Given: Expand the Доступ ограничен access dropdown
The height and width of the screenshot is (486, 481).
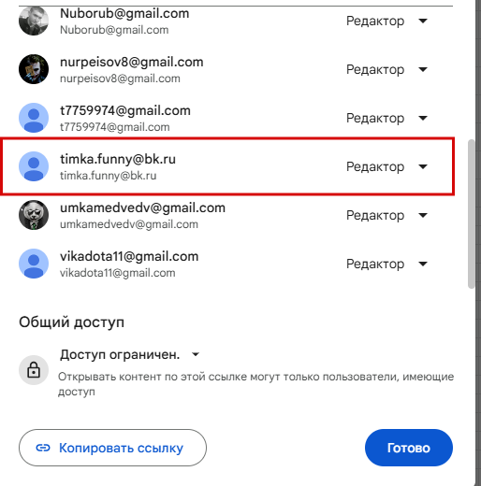Looking at the screenshot, I should tap(130, 354).
